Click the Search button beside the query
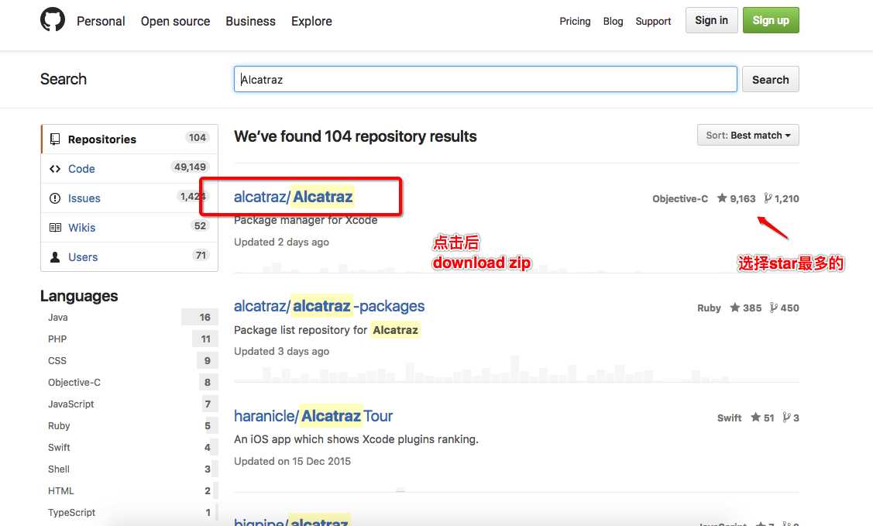Image resolution: width=873 pixels, height=526 pixels. point(771,80)
